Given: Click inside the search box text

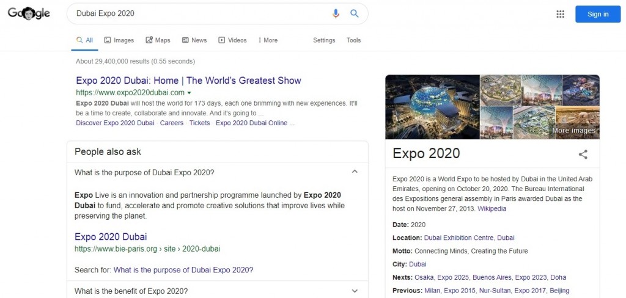Looking at the screenshot, I should (105, 13).
